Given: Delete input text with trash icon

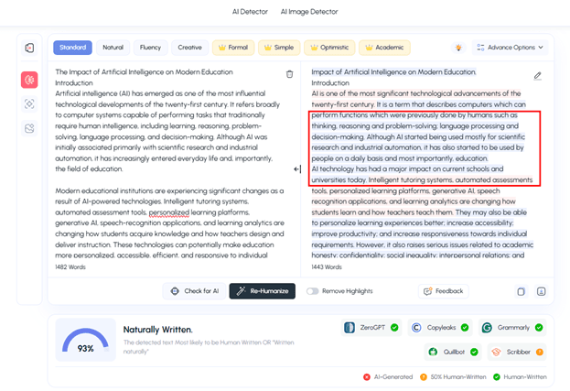Looking at the screenshot, I should click(289, 74).
